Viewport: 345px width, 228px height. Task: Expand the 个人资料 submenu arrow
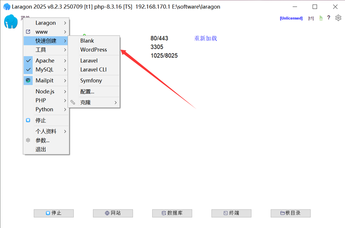click(x=65, y=131)
